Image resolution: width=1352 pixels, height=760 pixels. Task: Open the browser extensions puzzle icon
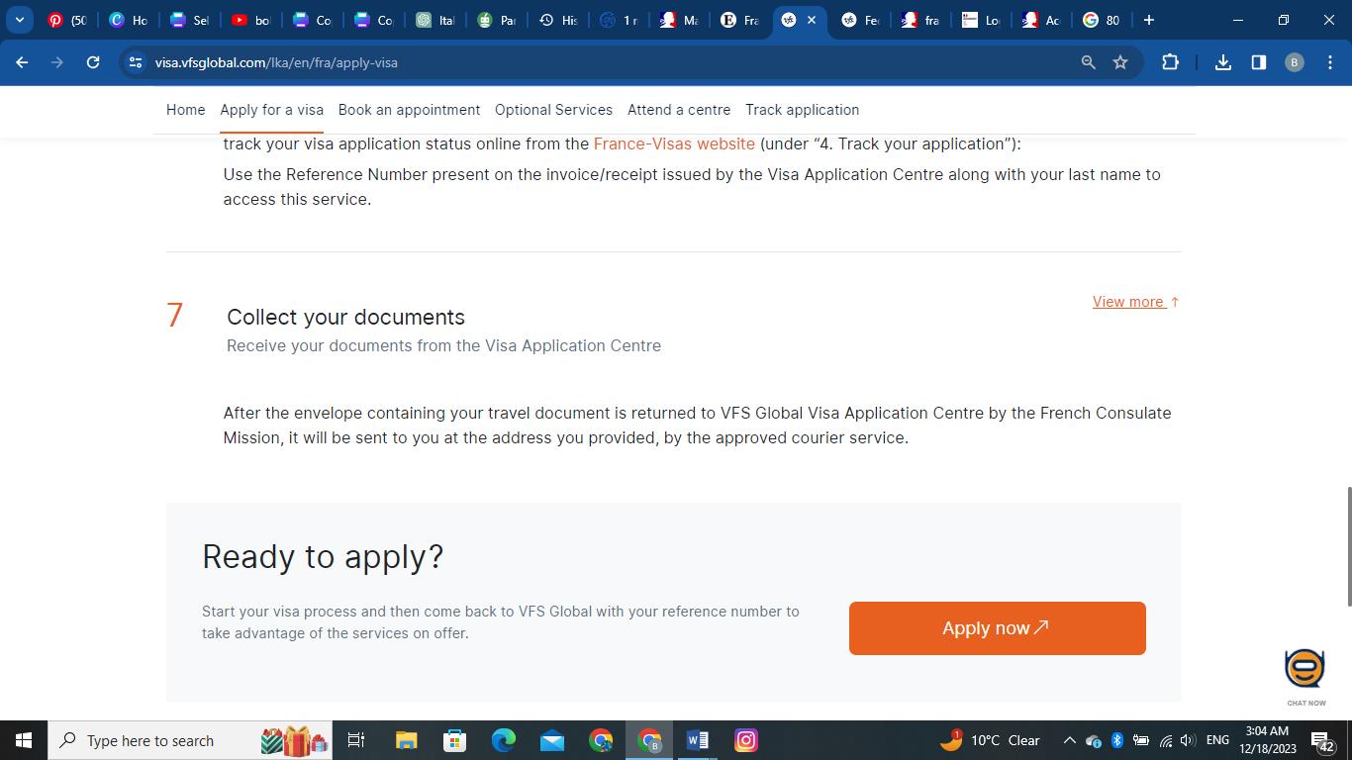(1170, 62)
